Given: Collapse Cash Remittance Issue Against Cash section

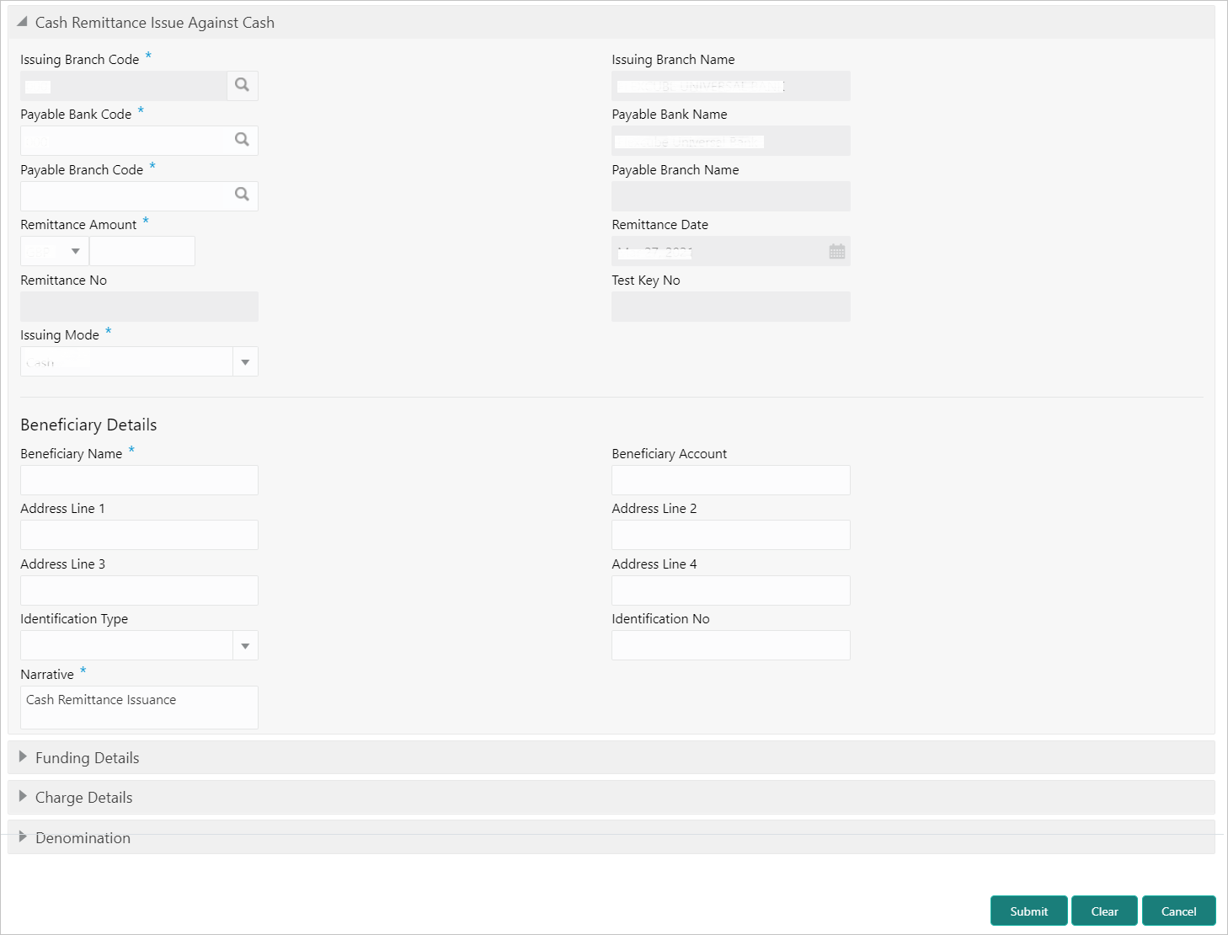Looking at the screenshot, I should tap(22, 22).
